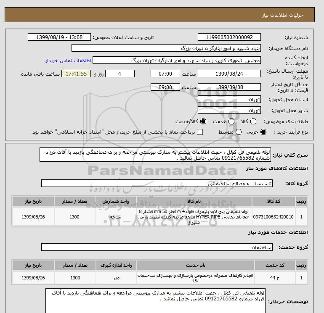324x313 pixels.
Task: Select the متوسط purchase type radio
Action: click(x=239, y=132)
